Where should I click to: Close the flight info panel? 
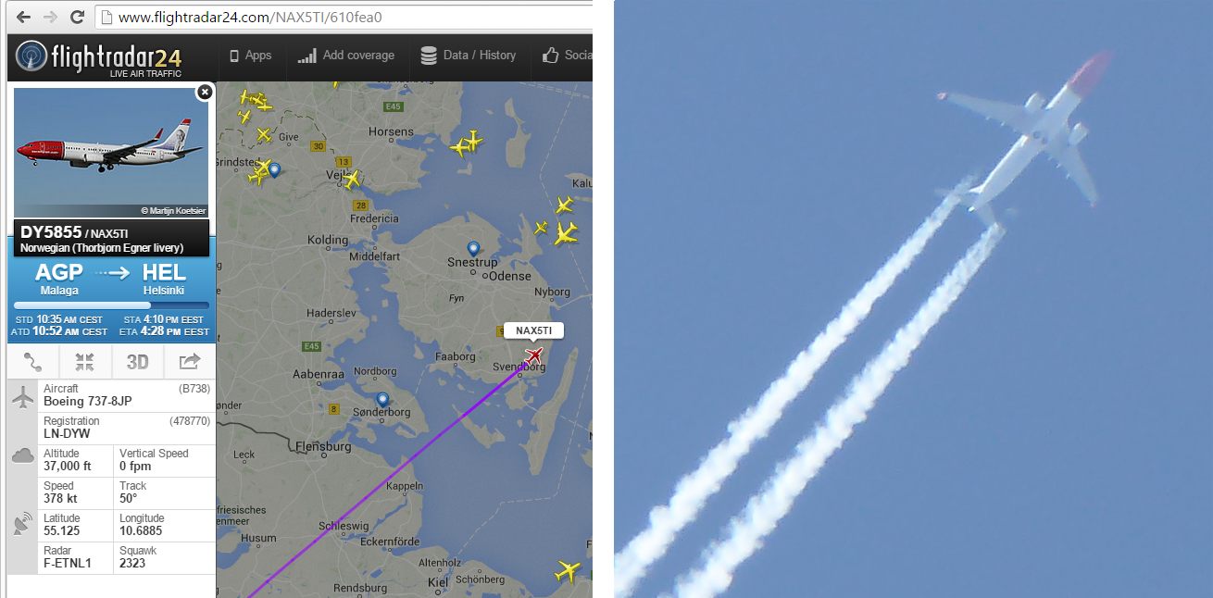click(205, 92)
